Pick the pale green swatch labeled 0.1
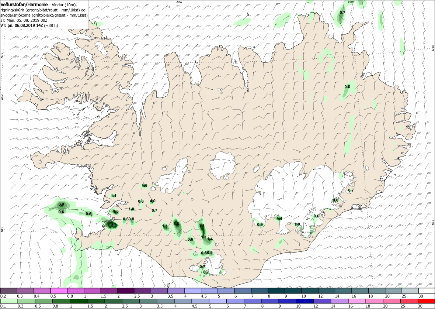Screen dimensions: 435x309 point(9,301)
